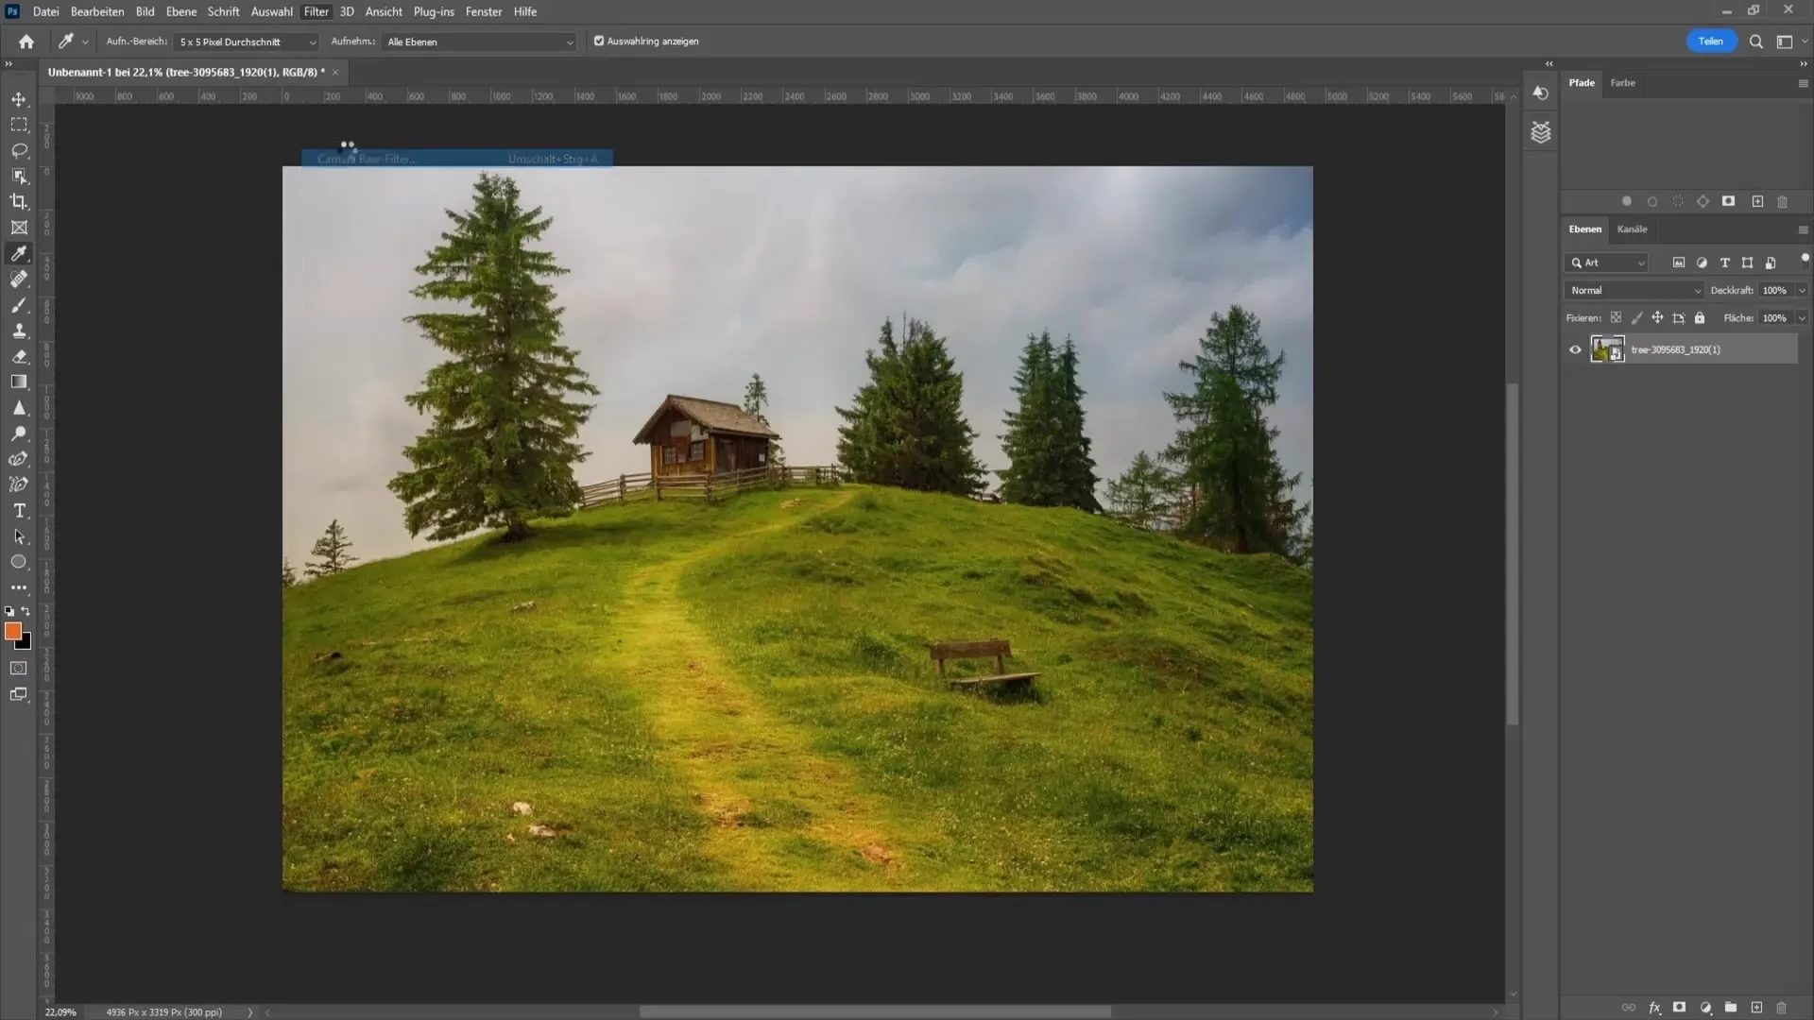The width and height of the screenshot is (1814, 1020).
Task: Click the Teilen button
Action: click(x=1711, y=42)
